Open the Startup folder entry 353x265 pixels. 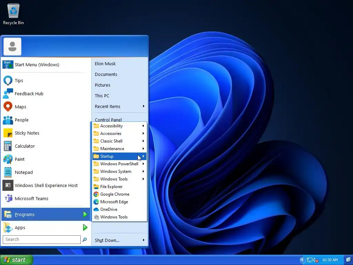119,156
